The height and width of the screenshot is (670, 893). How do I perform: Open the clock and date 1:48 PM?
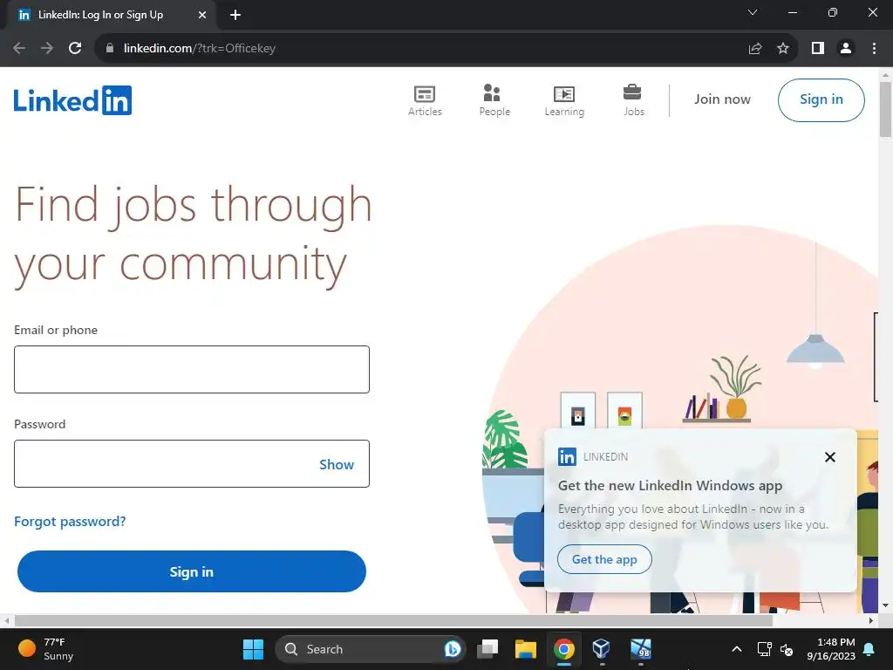tap(831, 649)
